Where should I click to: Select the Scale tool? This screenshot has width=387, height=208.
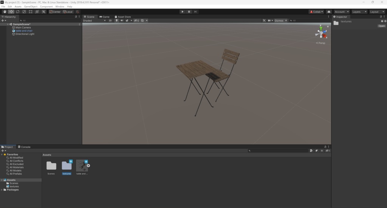(24, 12)
